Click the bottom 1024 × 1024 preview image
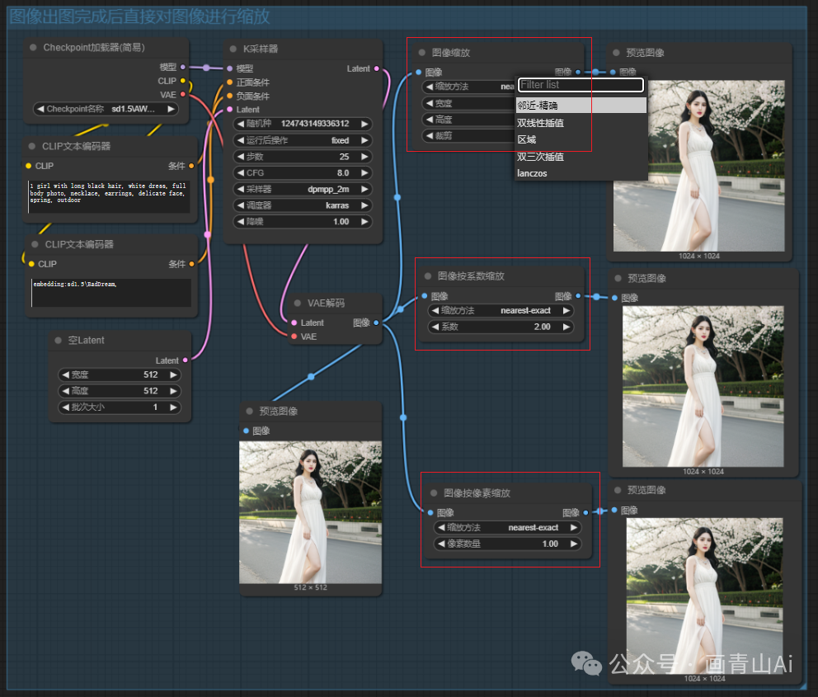This screenshot has height=697, width=818. click(x=704, y=596)
